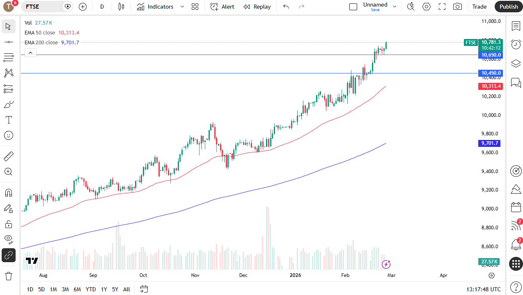Start bar Replay mode
This screenshot has width=523, height=295.
coord(257,7)
